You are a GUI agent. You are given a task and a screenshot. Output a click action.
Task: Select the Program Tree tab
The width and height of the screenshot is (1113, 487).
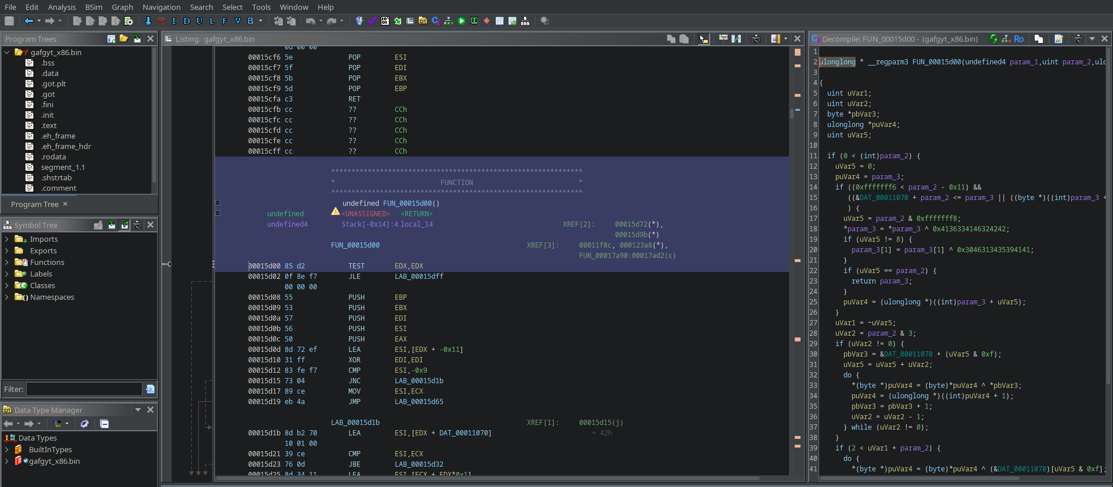click(x=35, y=204)
